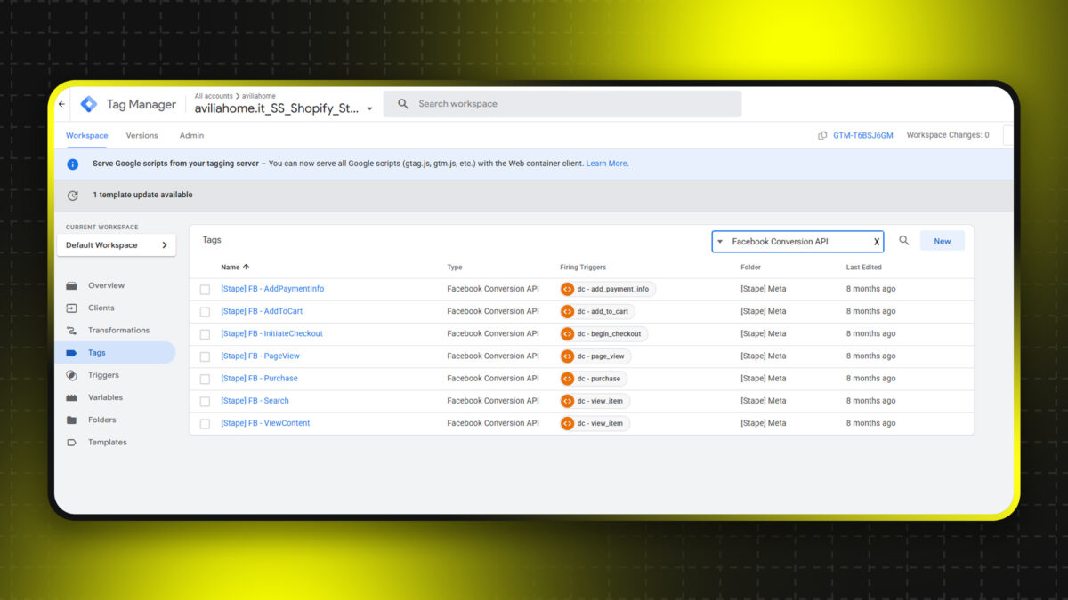This screenshot has width=1068, height=600.
Task: Switch to the Admin tab
Action: pyautogui.click(x=191, y=135)
